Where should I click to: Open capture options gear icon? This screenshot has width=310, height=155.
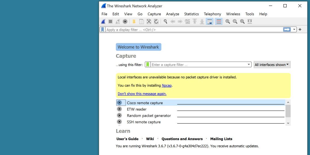(x=125, y=21)
